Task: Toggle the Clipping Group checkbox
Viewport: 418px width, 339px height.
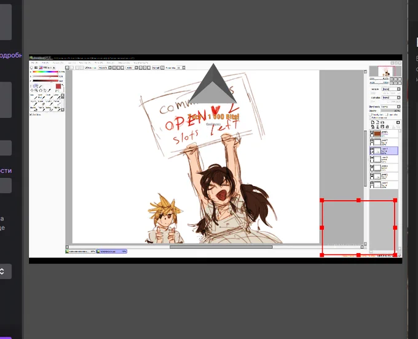Action: point(386,114)
